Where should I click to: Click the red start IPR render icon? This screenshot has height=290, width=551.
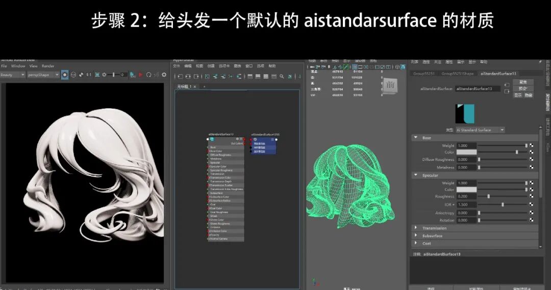click(141, 75)
